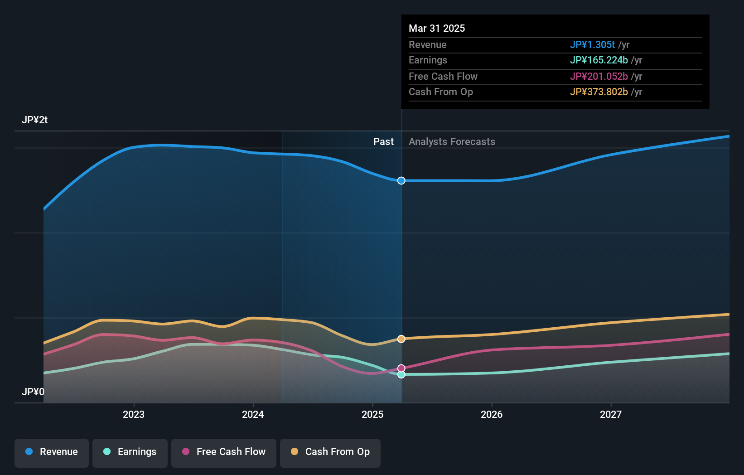Click the Revenue row label in tooltip

427,44
